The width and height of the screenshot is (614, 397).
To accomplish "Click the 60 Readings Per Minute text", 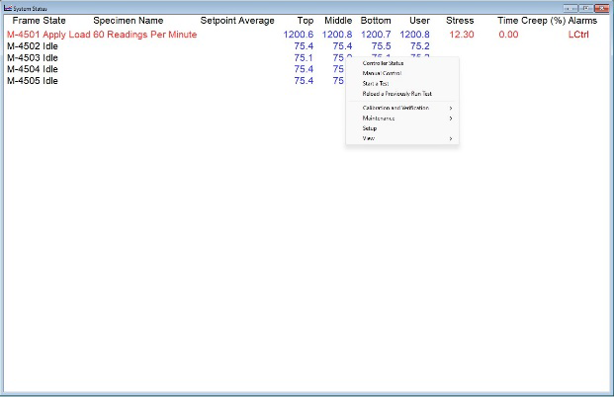I will [x=145, y=35].
